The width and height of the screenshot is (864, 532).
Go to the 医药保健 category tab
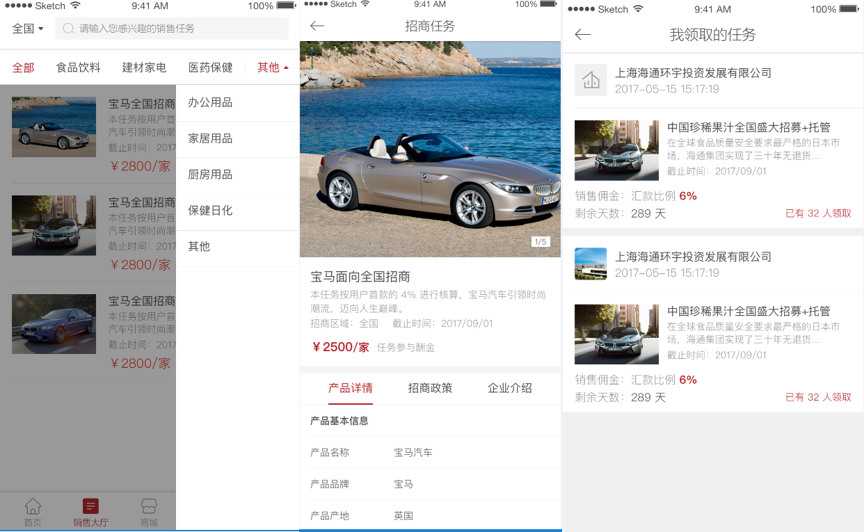pyautogui.click(x=211, y=67)
